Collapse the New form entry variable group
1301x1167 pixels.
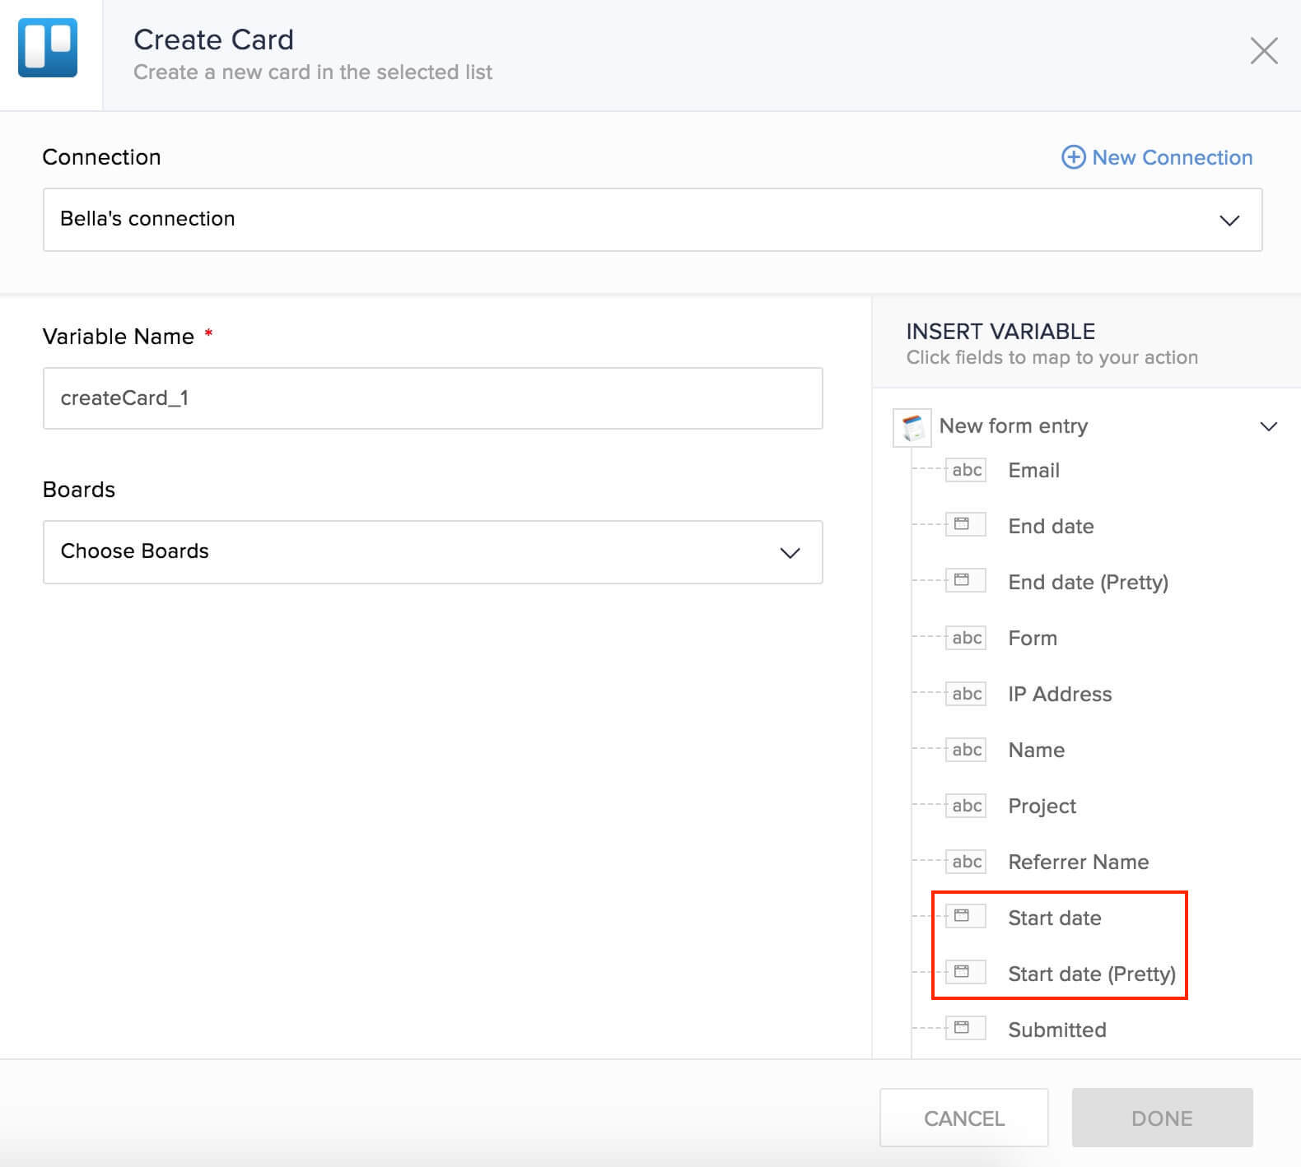click(1268, 426)
